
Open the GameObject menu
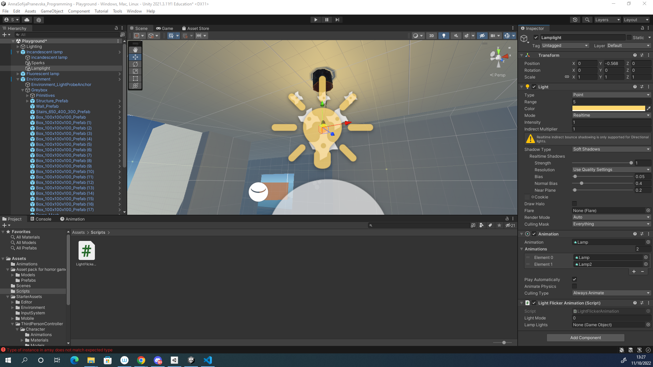(52, 11)
